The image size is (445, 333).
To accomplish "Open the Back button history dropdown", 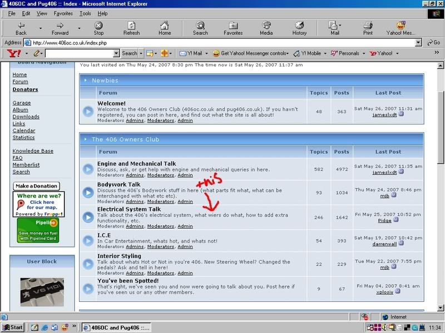I will point(41,28).
